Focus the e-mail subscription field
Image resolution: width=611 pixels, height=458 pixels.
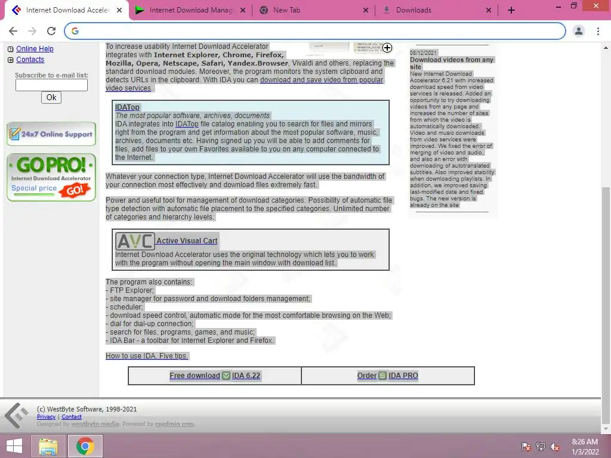click(51, 85)
